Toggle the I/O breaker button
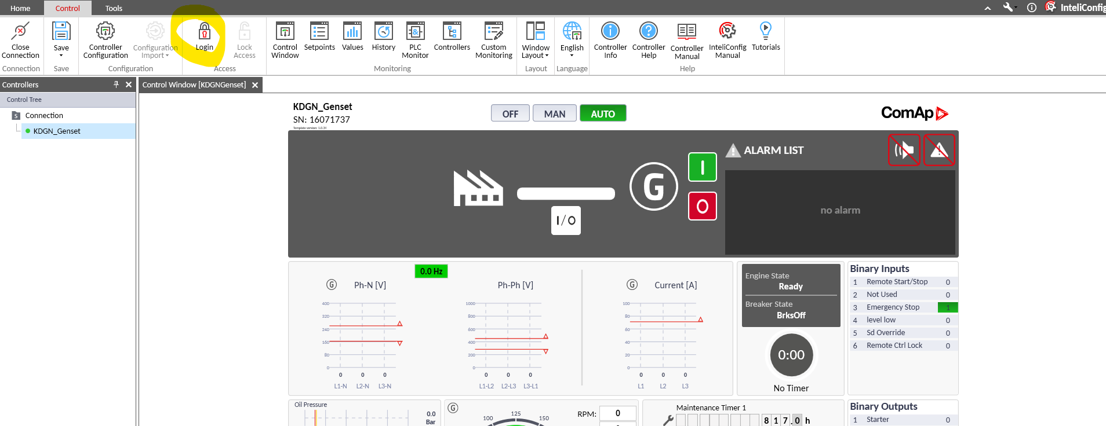The width and height of the screenshot is (1106, 426). [566, 221]
